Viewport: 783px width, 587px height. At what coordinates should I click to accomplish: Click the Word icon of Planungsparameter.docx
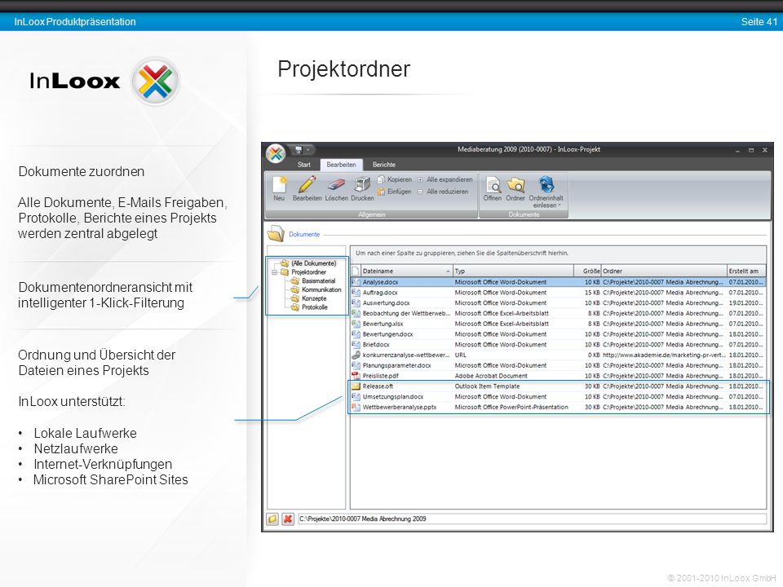(x=356, y=365)
